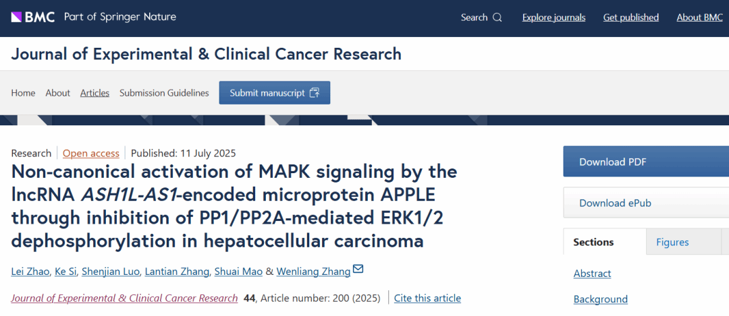Click the BMC logo
Image resolution: width=729 pixels, height=316 pixels.
click(33, 17)
